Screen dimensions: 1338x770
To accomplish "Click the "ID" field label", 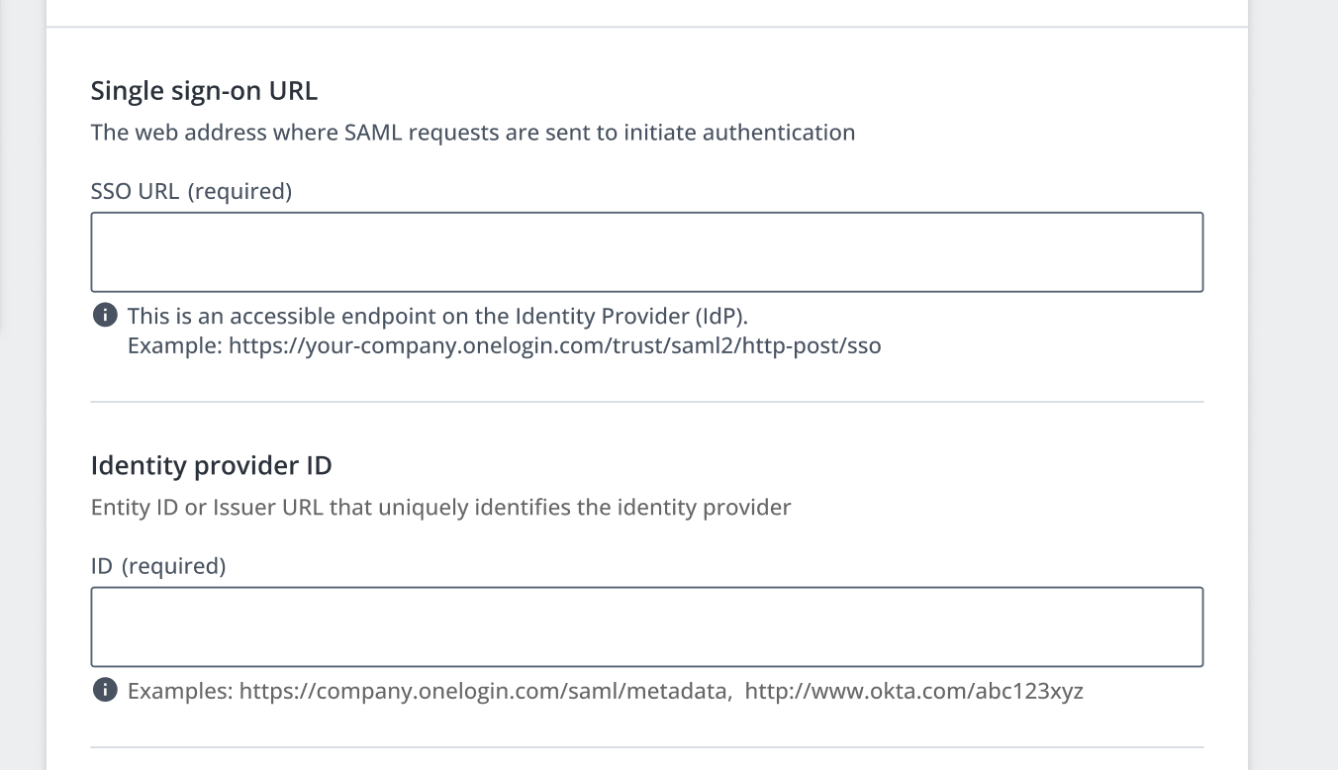I will tap(101, 566).
